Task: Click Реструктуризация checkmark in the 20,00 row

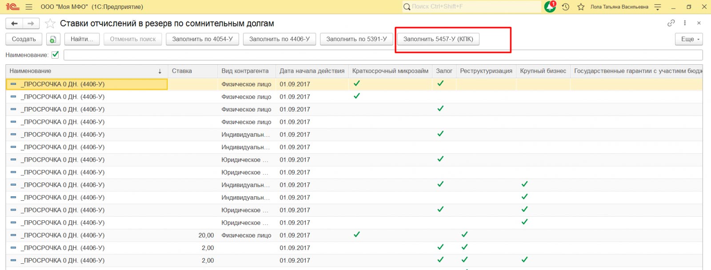Action: [464, 234]
